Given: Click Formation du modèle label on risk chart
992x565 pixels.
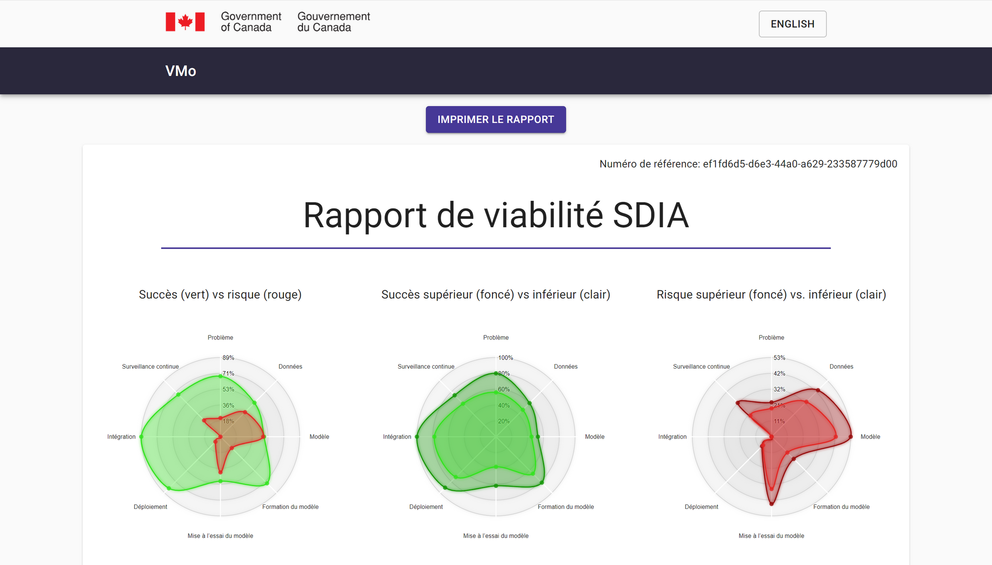Looking at the screenshot, I should click(x=841, y=506).
